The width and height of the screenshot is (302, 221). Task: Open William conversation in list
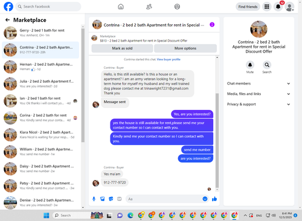[x=40, y=152]
